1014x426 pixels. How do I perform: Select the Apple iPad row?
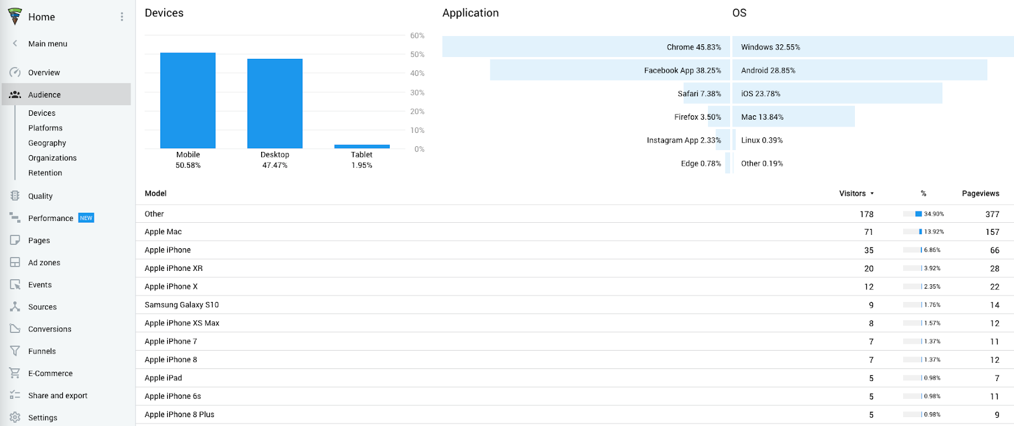click(x=575, y=378)
